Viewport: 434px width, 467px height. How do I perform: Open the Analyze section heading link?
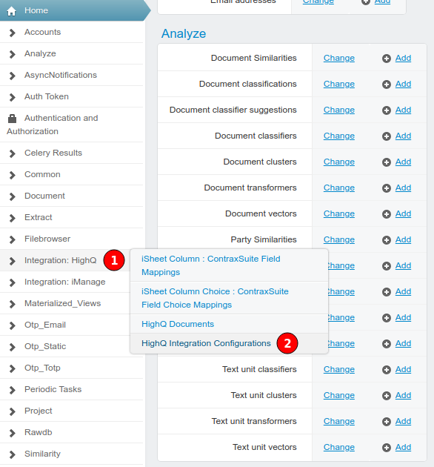point(184,33)
